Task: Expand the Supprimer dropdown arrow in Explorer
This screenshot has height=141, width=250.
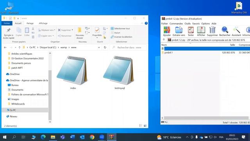Action: coord(72,30)
